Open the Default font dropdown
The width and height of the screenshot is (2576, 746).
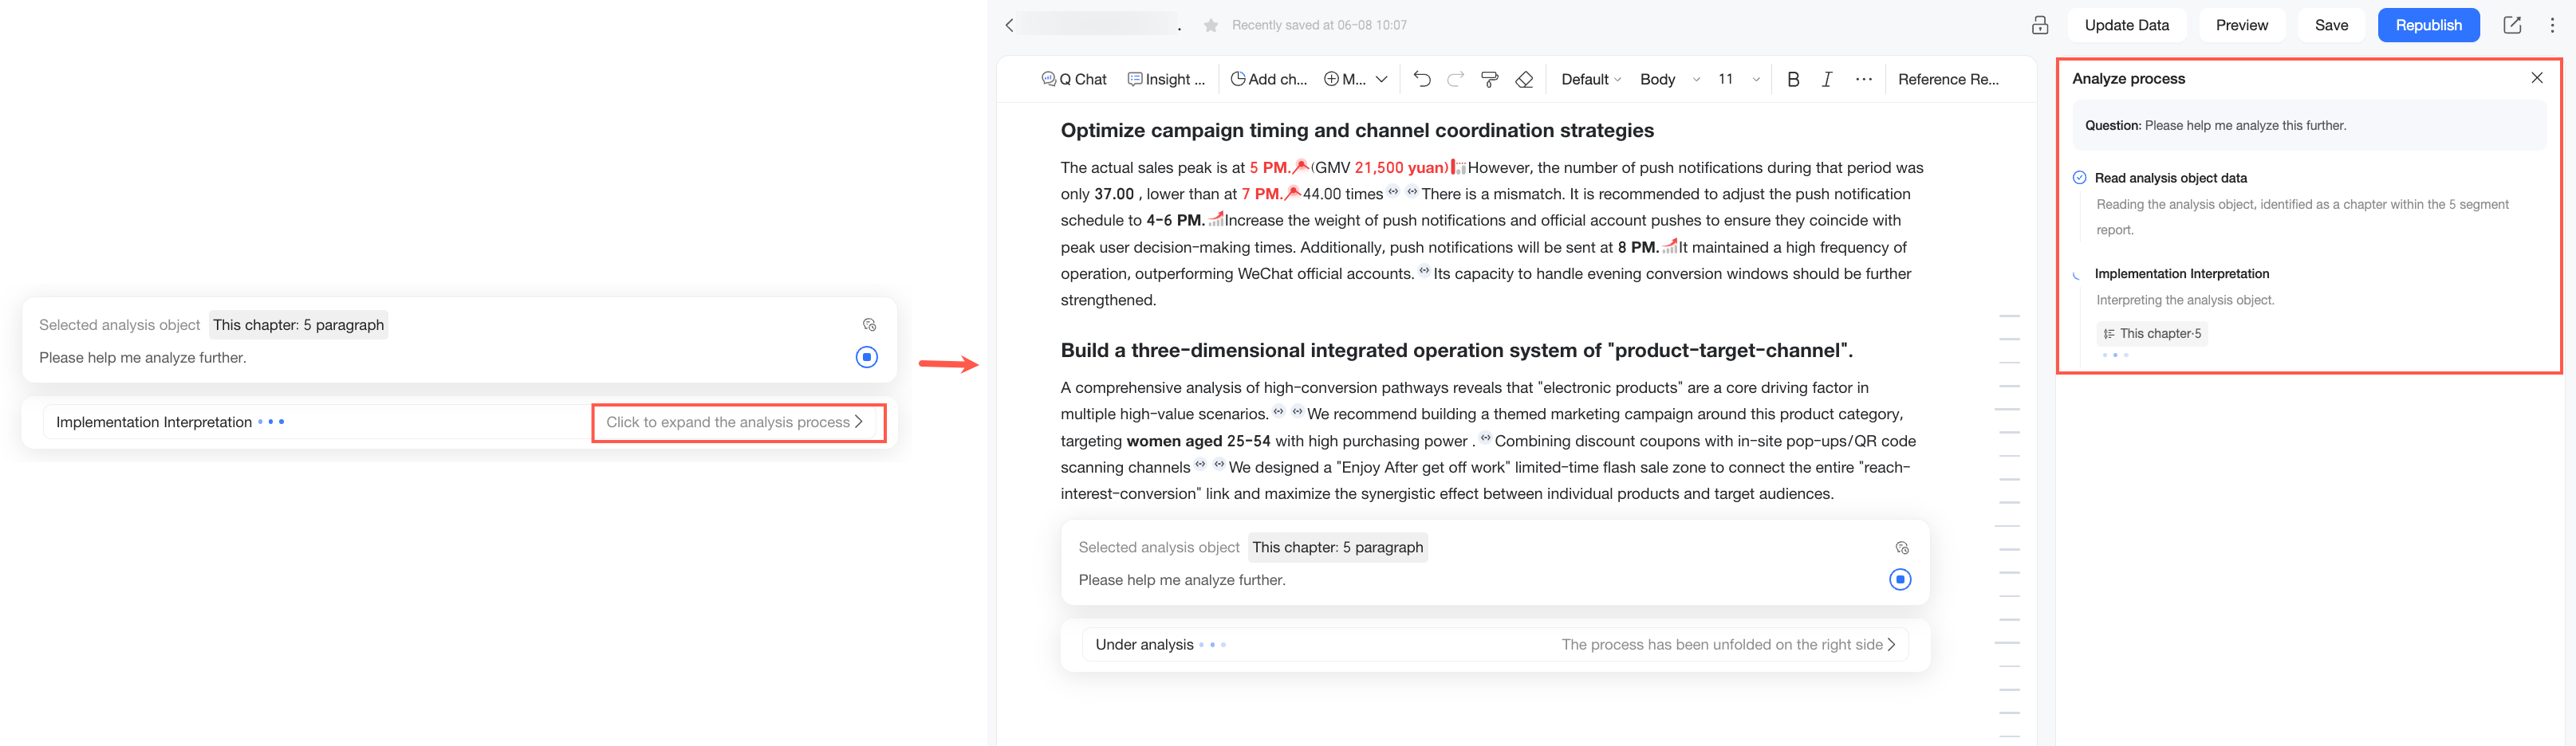click(x=1591, y=79)
